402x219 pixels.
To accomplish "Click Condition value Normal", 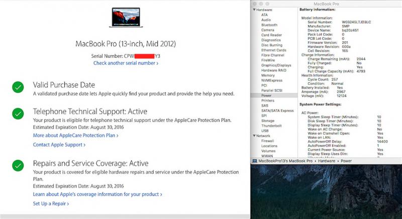I will click(x=337, y=83).
